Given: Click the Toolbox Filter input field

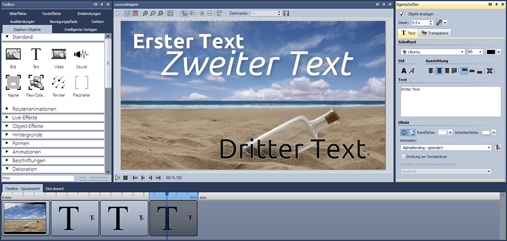Looking at the screenshot, I should (x=38, y=178).
